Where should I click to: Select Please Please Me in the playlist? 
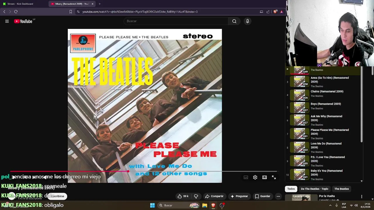(x=323, y=134)
